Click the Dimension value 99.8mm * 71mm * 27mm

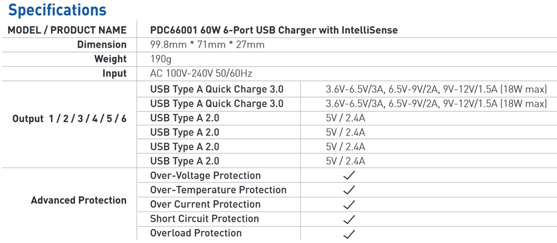point(207,44)
